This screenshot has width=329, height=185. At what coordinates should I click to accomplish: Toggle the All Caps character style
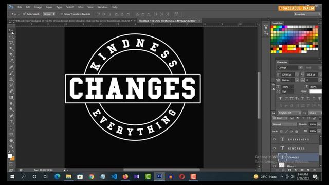pyautogui.click(x=291, y=98)
